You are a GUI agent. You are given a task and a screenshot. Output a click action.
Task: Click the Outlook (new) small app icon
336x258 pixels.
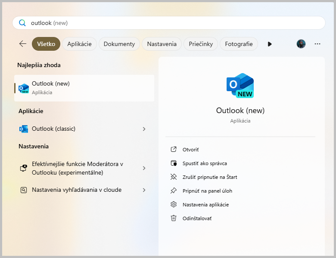(x=24, y=88)
